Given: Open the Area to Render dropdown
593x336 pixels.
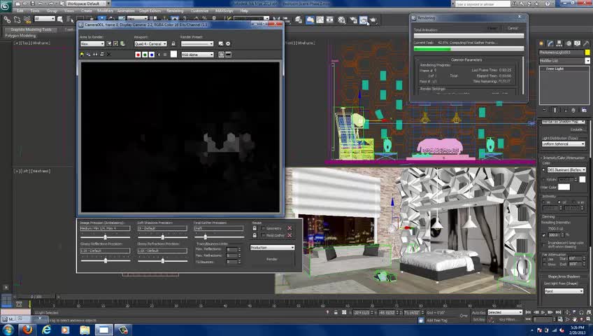Looking at the screenshot, I should point(92,43).
